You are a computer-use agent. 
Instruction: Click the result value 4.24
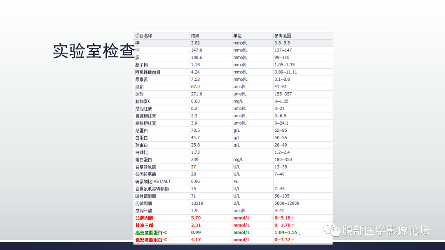(195, 72)
